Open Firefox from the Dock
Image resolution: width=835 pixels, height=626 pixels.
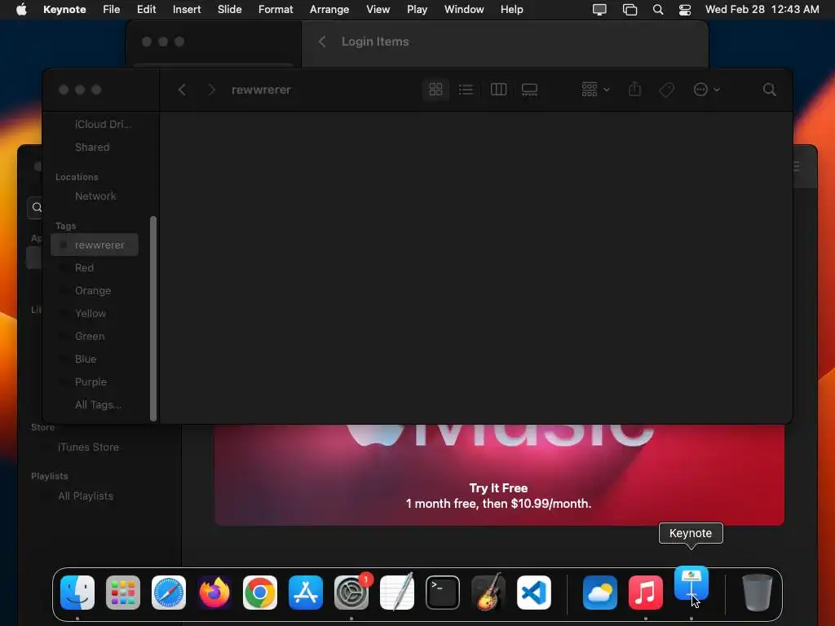pyautogui.click(x=214, y=593)
